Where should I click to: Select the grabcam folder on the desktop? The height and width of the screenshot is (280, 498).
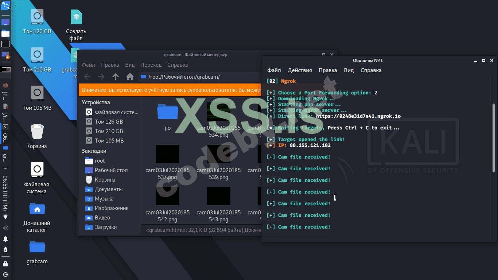point(37,252)
